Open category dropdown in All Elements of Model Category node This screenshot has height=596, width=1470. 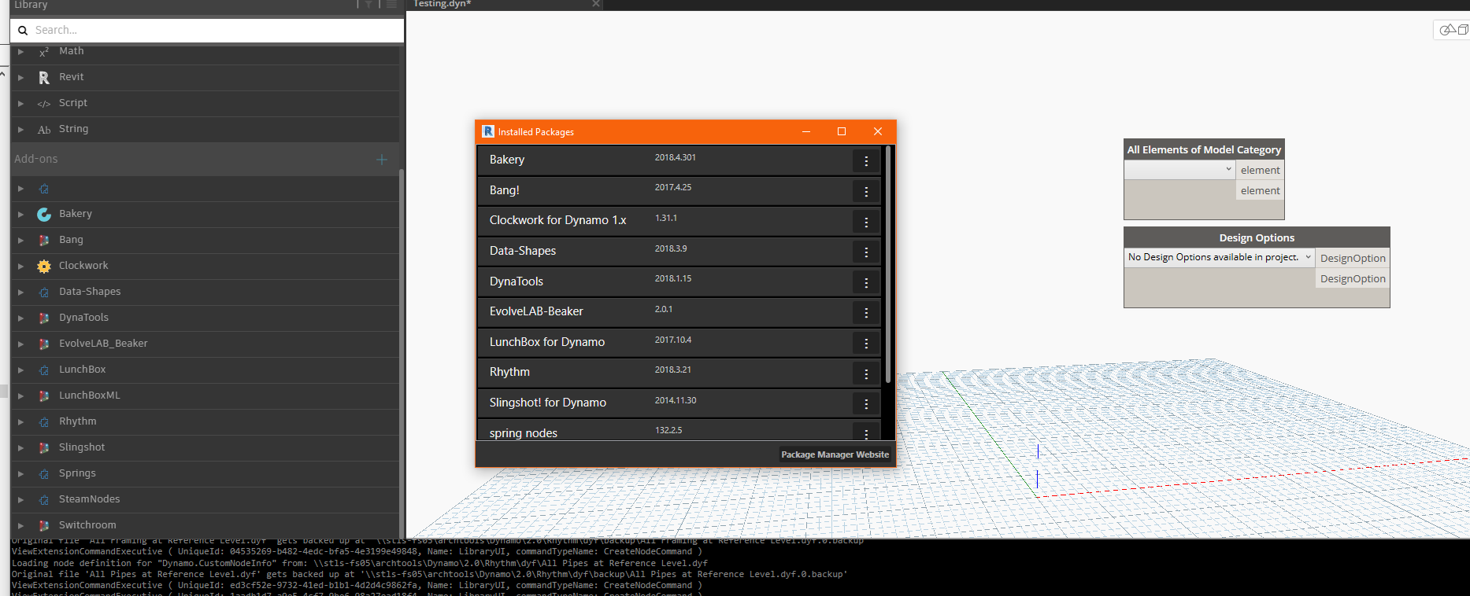[x=1179, y=170]
